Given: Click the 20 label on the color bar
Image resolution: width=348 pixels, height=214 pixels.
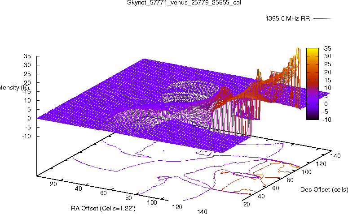Looking at the screenshot, I should [x=327, y=72].
